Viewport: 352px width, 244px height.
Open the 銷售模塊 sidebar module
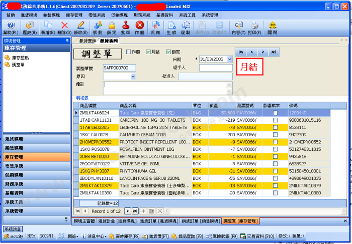(14, 148)
